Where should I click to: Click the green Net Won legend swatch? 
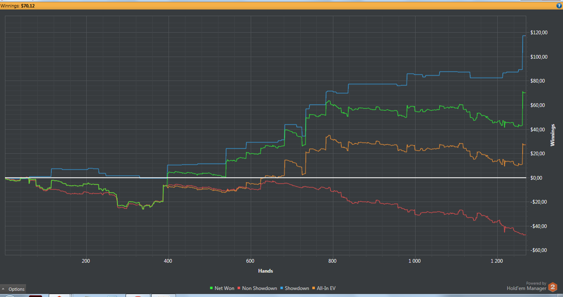click(x=212, y=288)
